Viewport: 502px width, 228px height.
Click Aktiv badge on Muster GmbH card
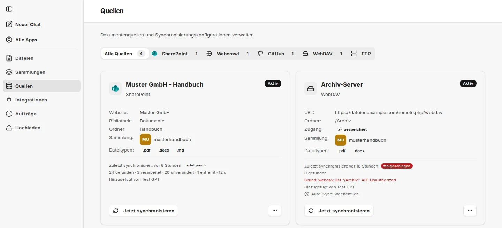(x=273, y=83)
